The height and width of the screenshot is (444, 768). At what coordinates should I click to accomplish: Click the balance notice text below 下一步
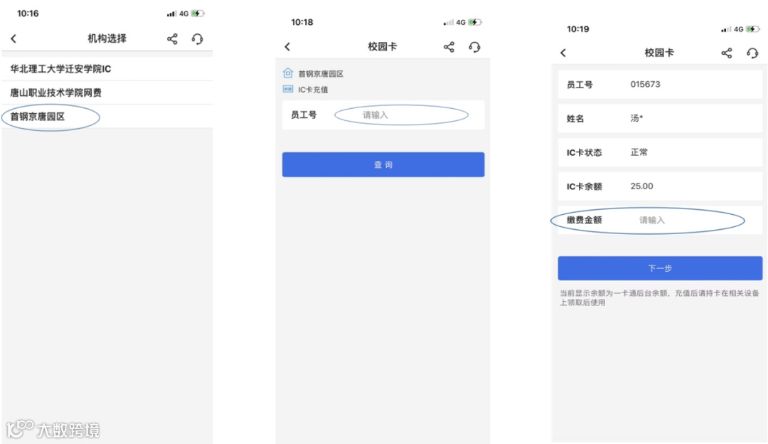point(659,297)
